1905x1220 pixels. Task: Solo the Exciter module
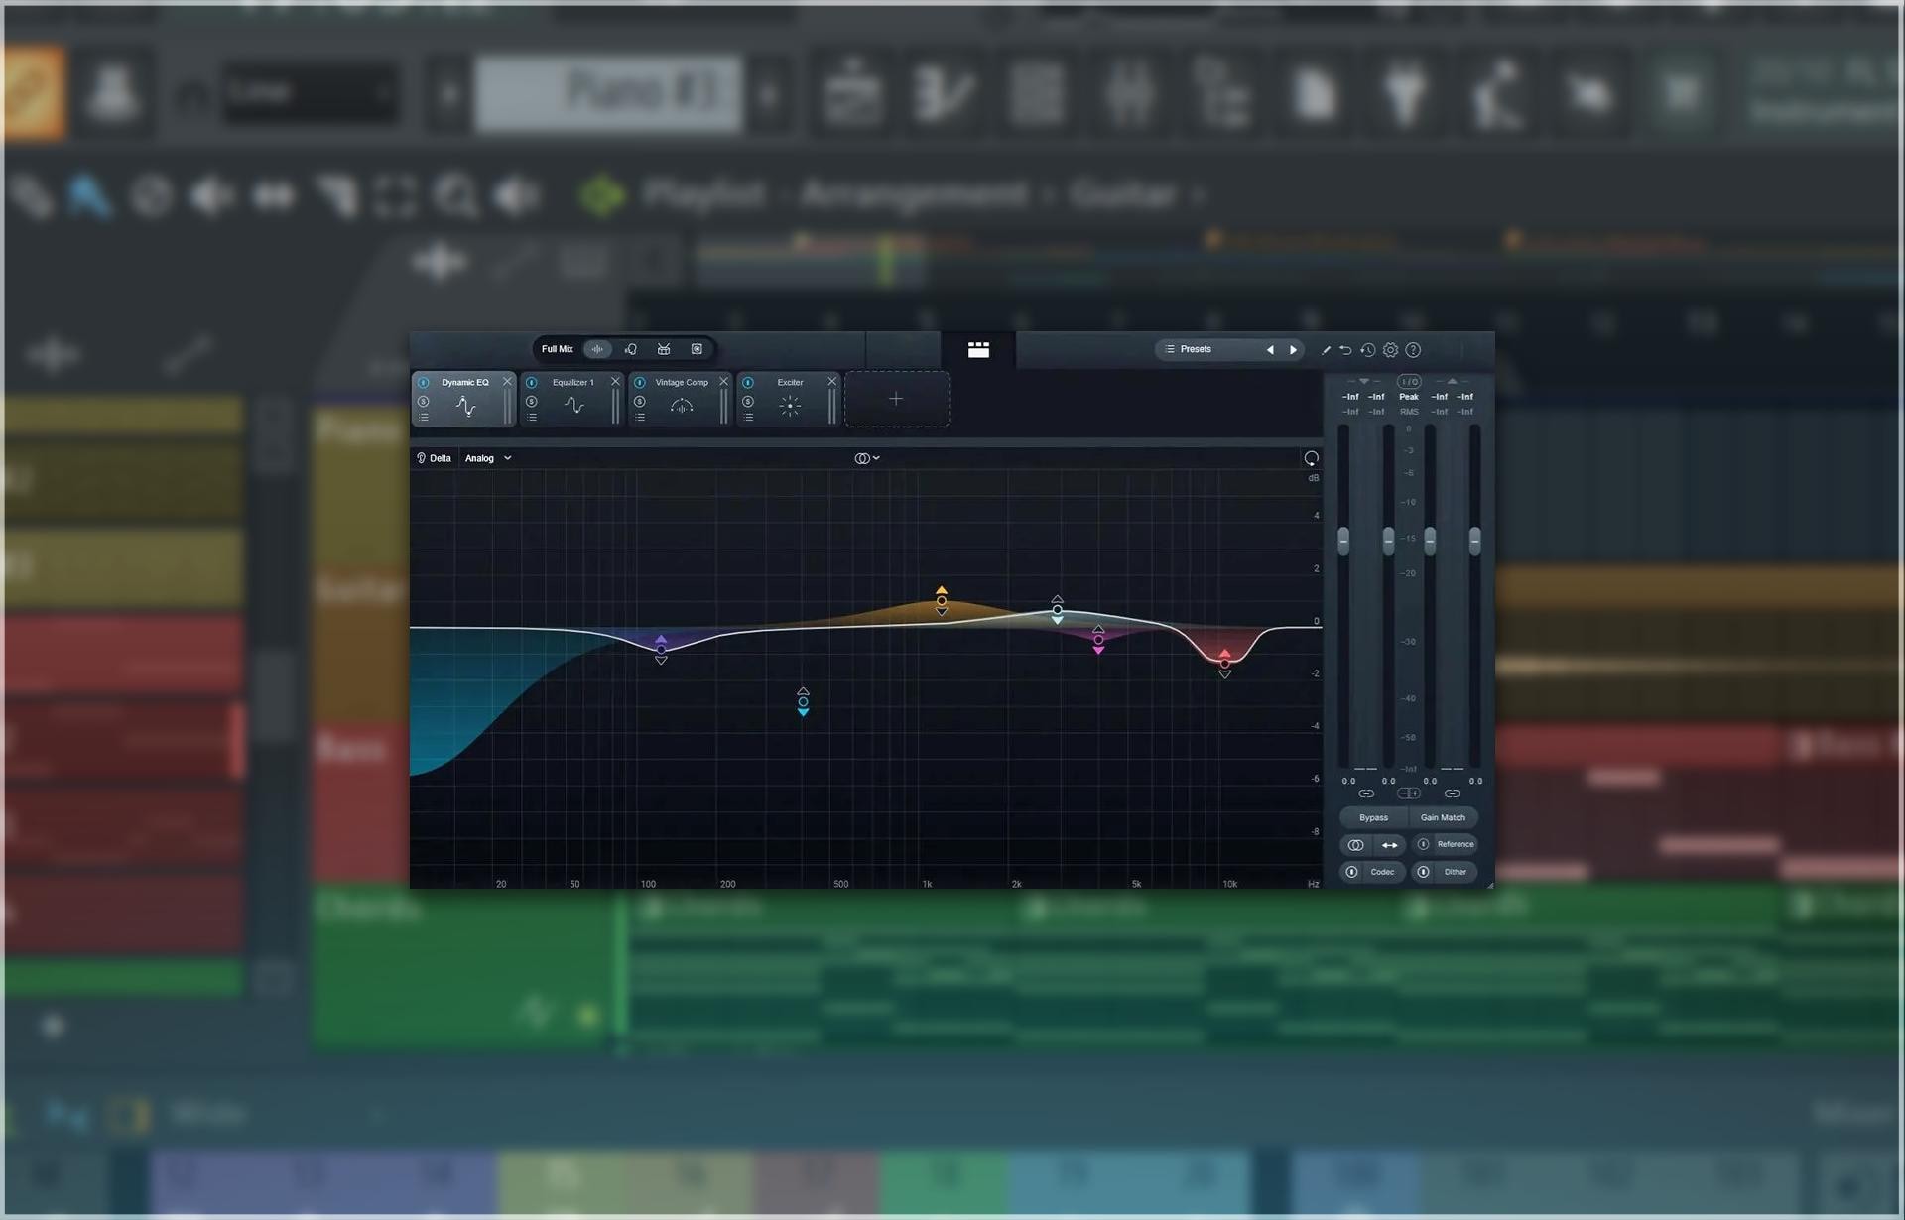point(748,402)
